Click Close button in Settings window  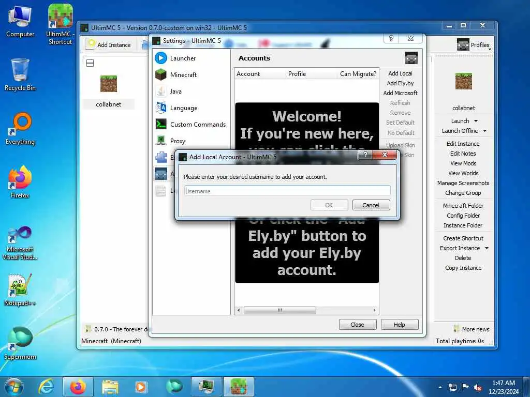[x=357, y=325]
